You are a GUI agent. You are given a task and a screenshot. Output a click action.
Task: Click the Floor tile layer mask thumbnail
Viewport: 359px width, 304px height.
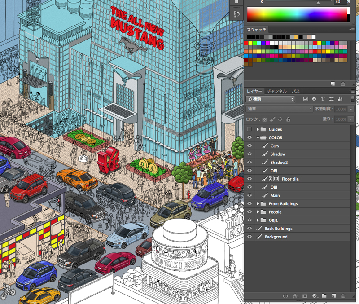tap(276, 179)
